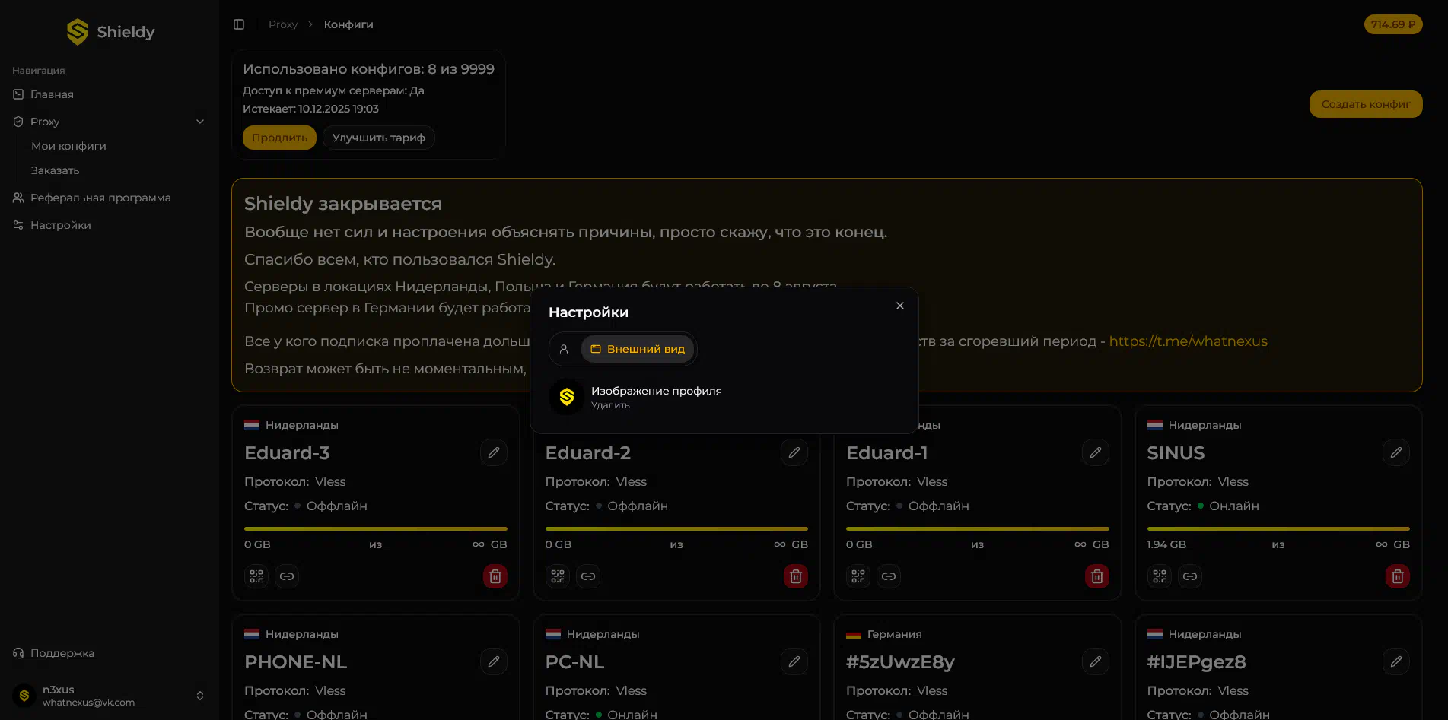Screen dimensions: 1448x720
Task: Open Заказать in the sidebar
Action: [55, 170]
